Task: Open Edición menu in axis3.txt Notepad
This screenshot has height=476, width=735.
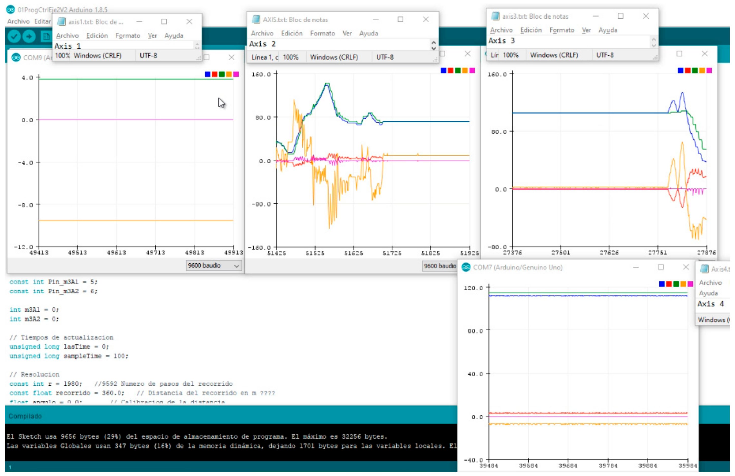Action: [x=531, y=30]
